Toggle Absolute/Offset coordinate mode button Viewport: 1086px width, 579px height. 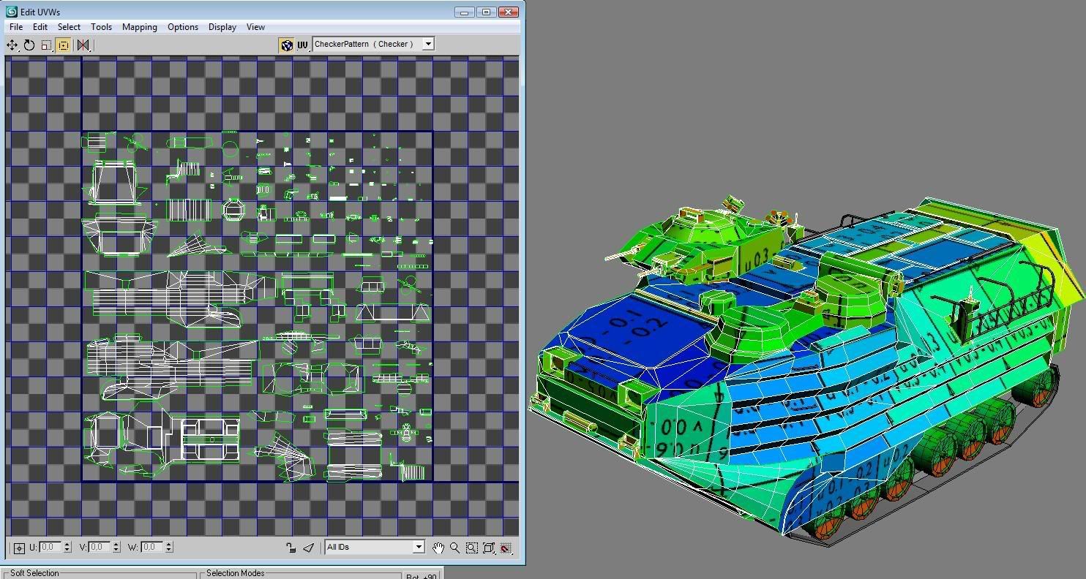[19, 548]
